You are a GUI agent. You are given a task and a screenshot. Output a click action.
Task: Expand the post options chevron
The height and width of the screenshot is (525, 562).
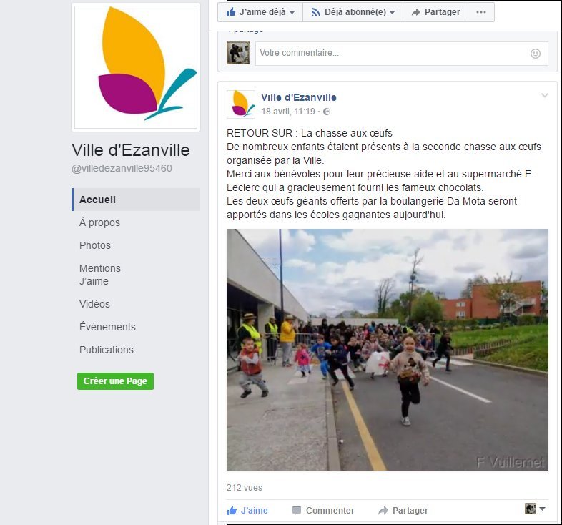544,95
